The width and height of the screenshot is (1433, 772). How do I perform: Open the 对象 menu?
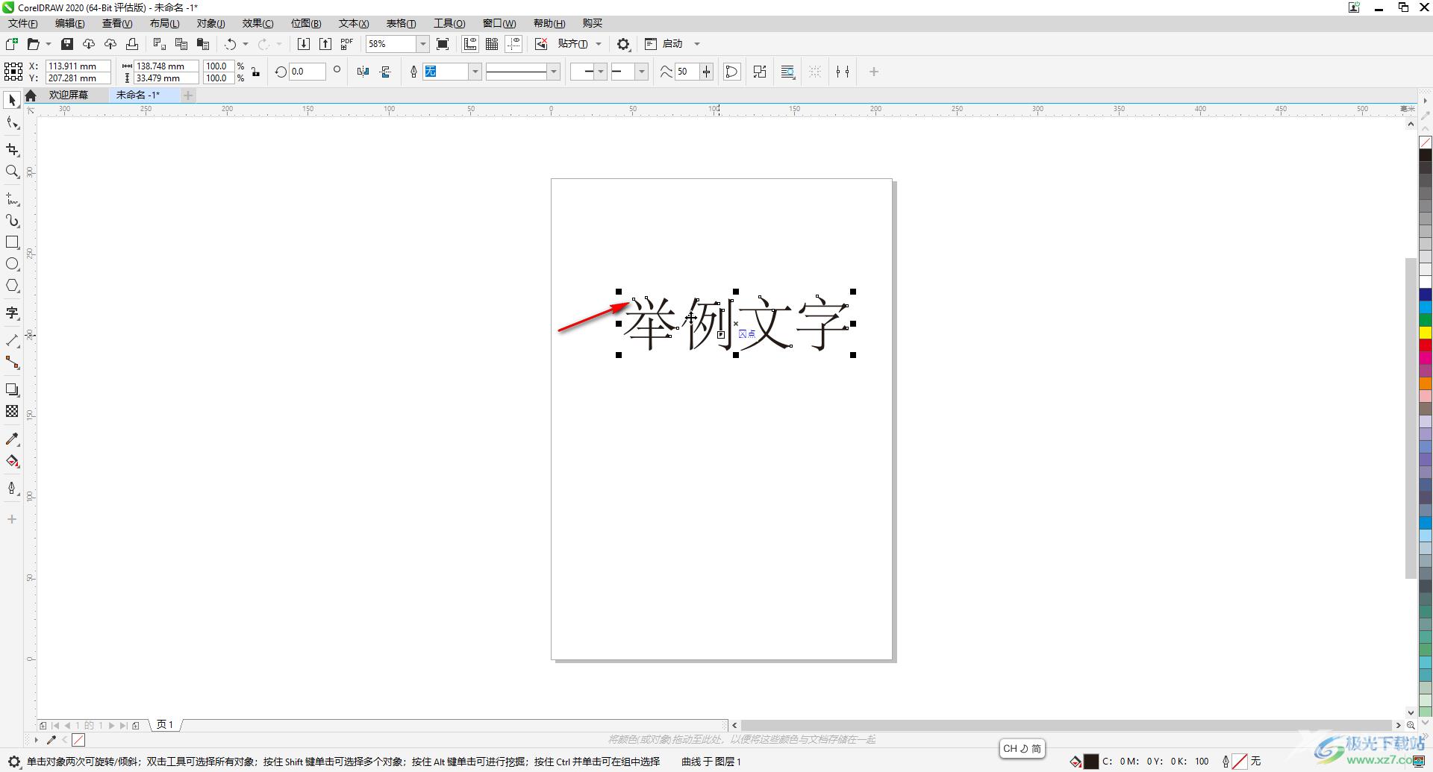click(211, 23)
